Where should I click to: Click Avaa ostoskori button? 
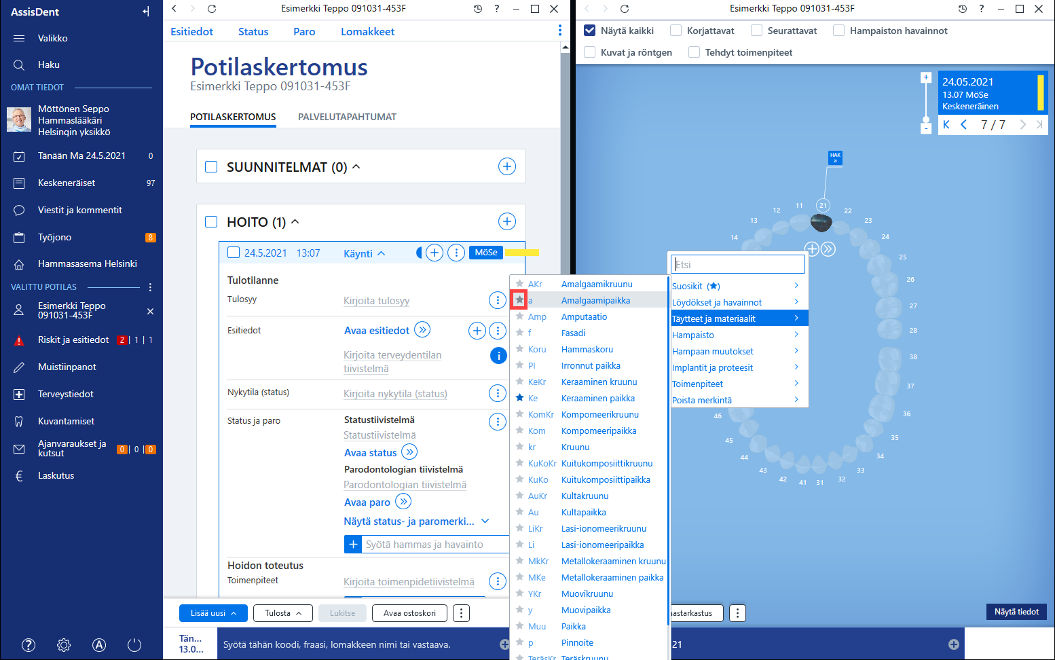pos(409,613)
